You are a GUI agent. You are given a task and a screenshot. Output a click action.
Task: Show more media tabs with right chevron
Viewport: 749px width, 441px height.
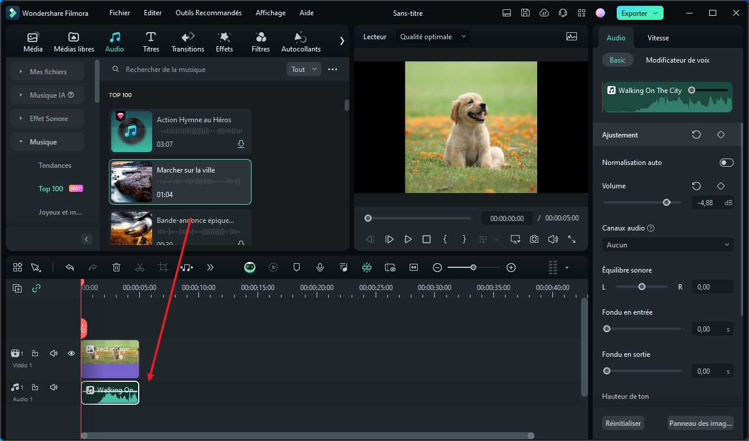(x=342, y=41)
